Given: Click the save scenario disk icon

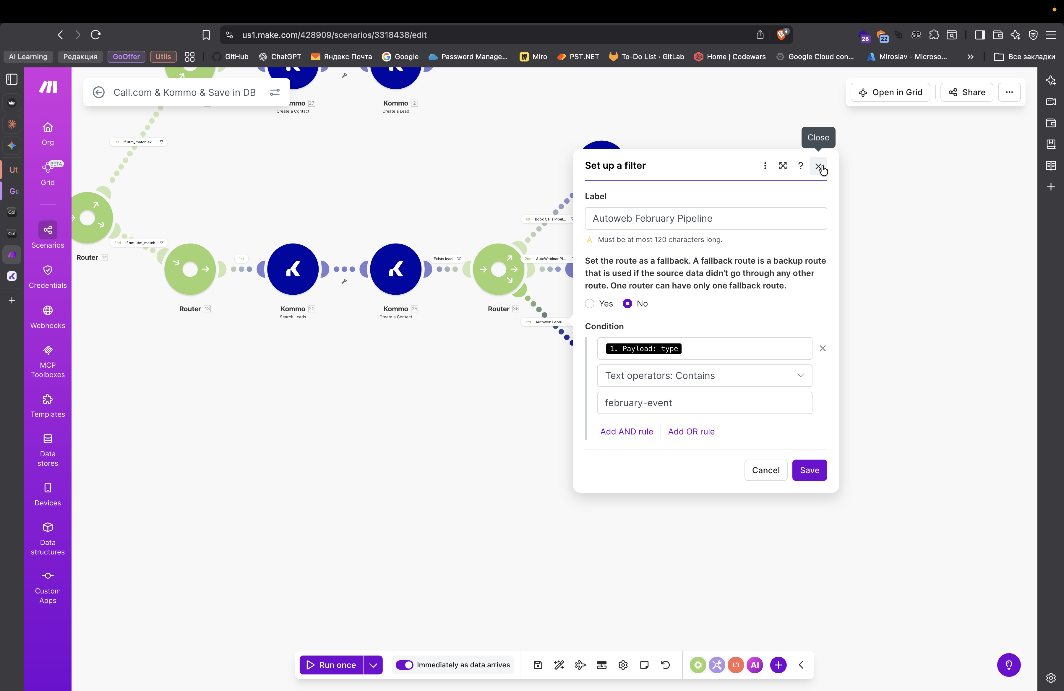Looking at the screenshot, I should coord(538,665).
